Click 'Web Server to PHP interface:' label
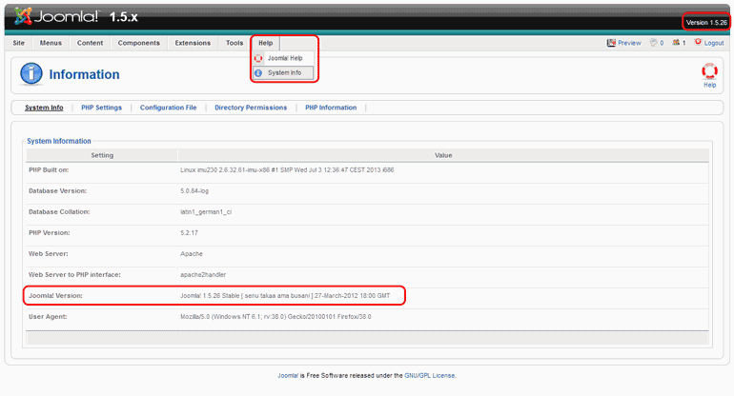 tap(74, 275)
